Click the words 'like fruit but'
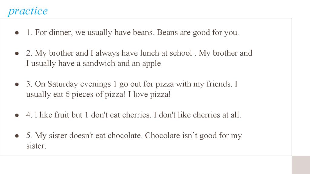 pyautogui.click(x=61, y=115)
